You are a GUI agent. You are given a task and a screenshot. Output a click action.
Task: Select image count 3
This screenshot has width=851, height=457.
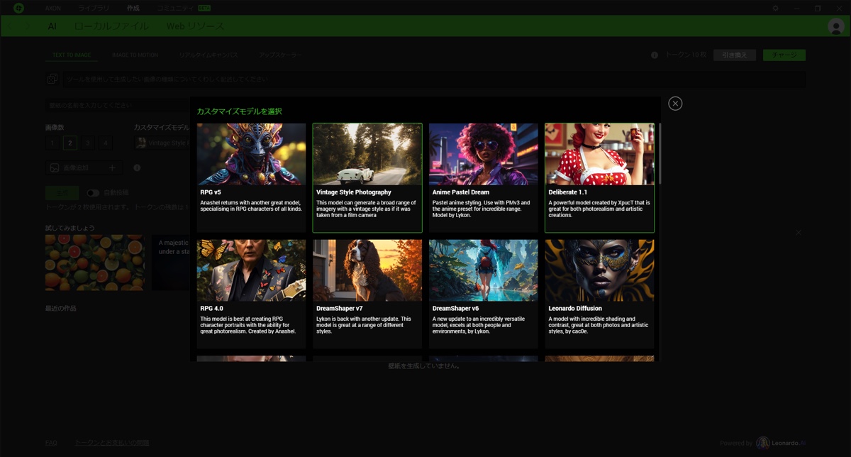(x=87, y=143)
